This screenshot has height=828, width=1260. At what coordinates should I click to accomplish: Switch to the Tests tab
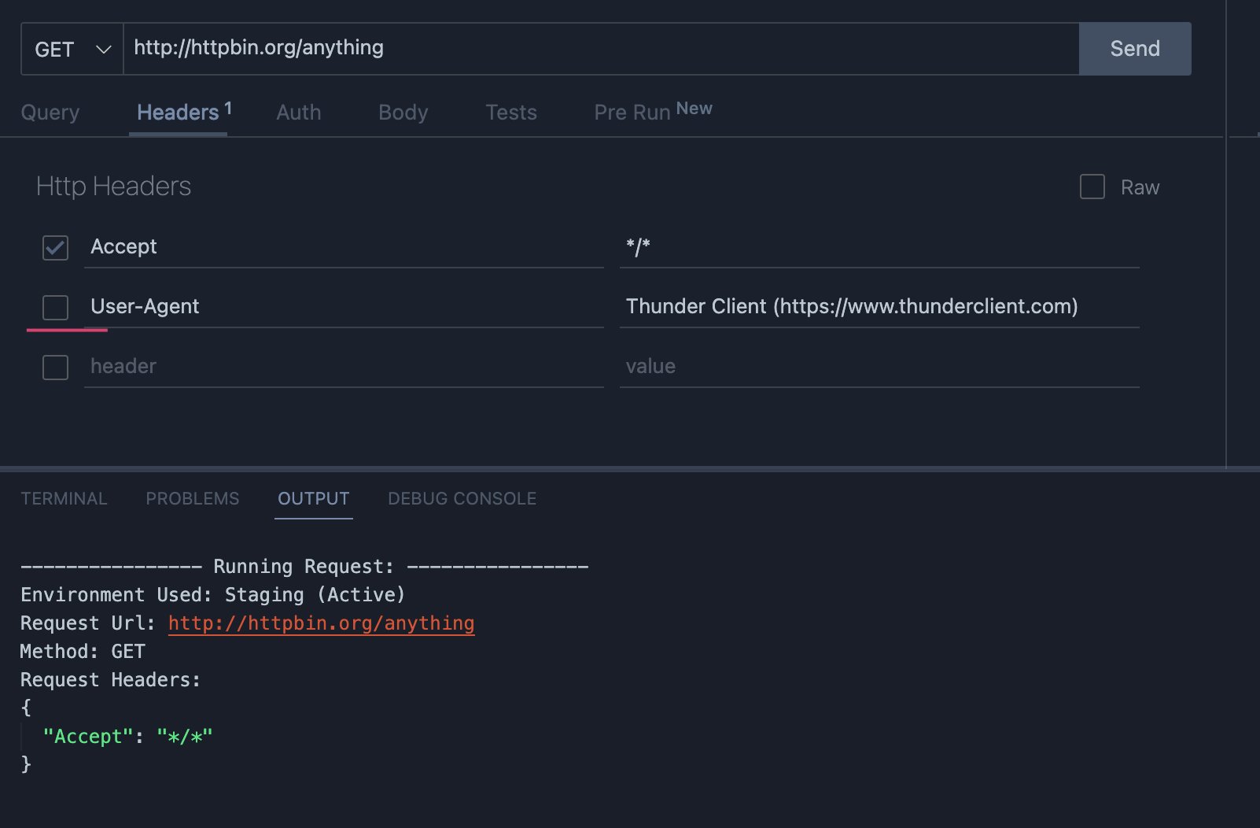point(510,113)
